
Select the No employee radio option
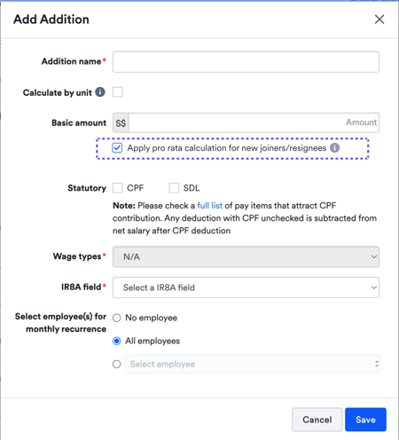pos(117,318)
